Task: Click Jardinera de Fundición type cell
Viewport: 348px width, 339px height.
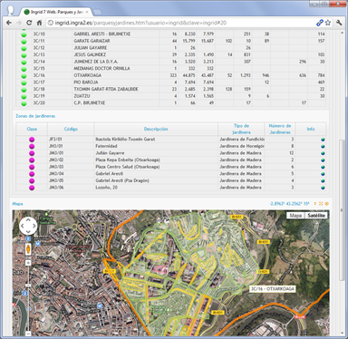Action: tap(242, 140)
